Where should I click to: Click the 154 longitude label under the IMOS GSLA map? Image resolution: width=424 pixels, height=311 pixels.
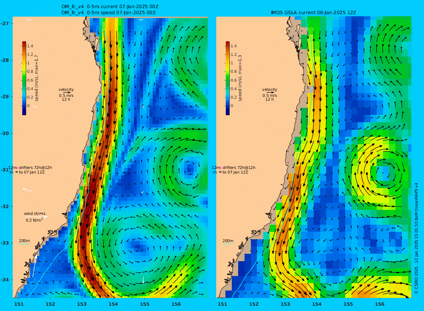tap(317, 304)
